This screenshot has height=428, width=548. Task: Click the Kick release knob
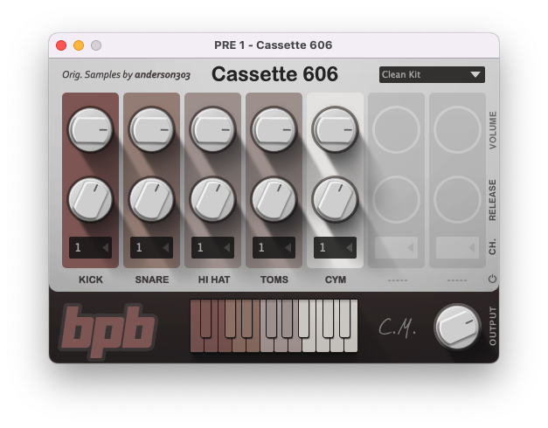click(90, 199)
